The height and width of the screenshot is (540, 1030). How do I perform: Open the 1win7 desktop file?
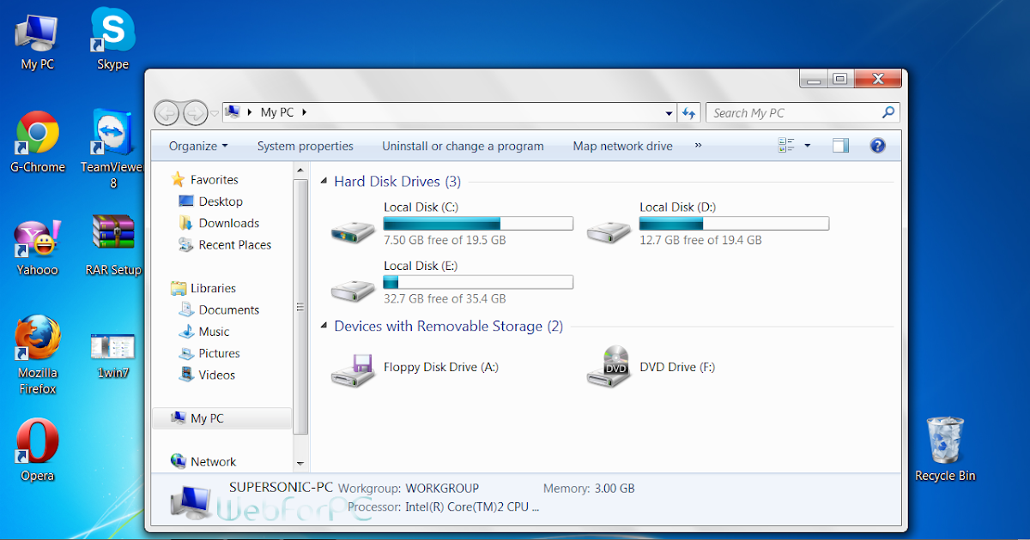tap(112, 354)
